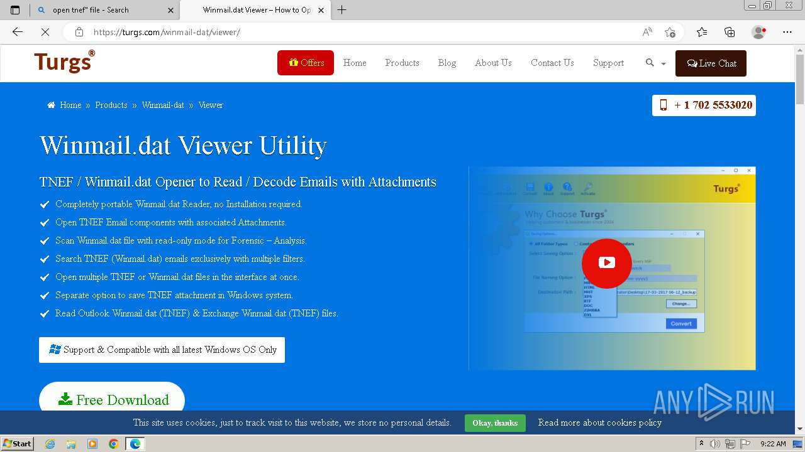Viewport: 805px width, 452px height.
Task: Open Read Aloud icon in address bar
Action: (x=647, y=32)
